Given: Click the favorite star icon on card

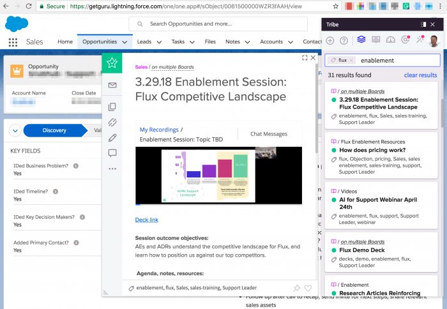Looking at the screenshot, I should click(x=112, y=63).
